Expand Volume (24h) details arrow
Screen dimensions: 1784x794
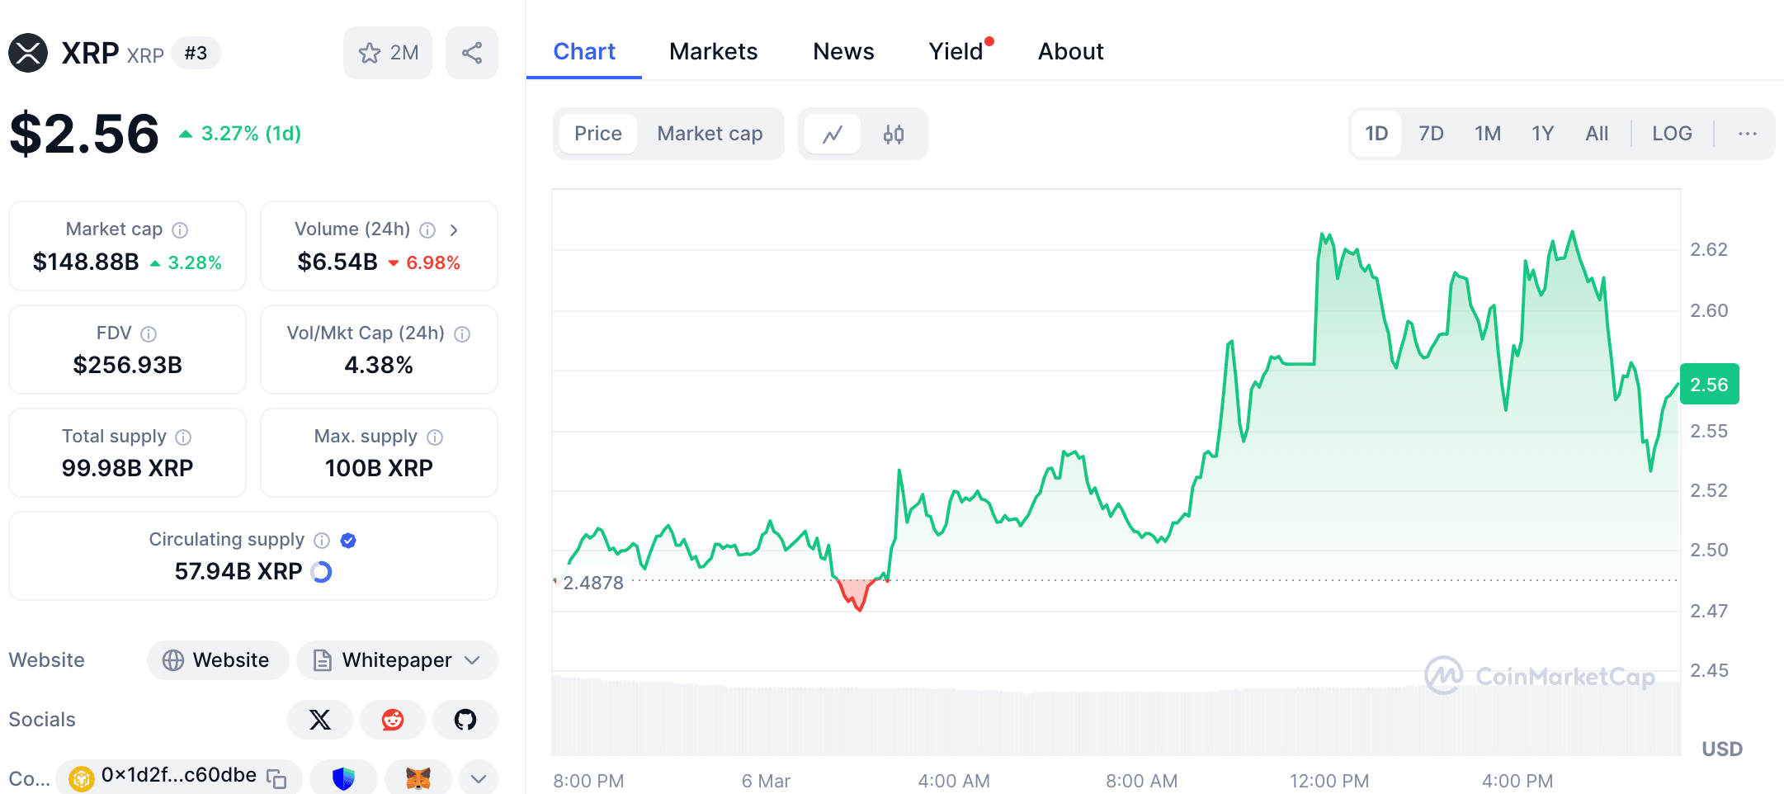454,230
